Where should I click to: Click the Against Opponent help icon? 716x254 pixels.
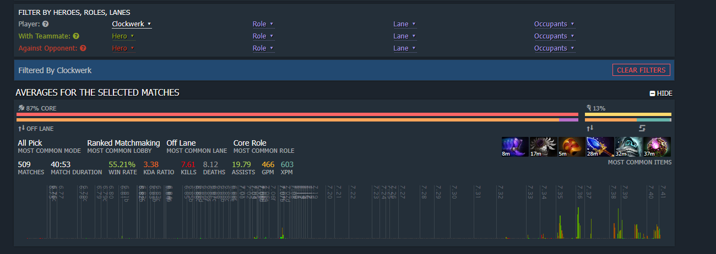(83, 48)
